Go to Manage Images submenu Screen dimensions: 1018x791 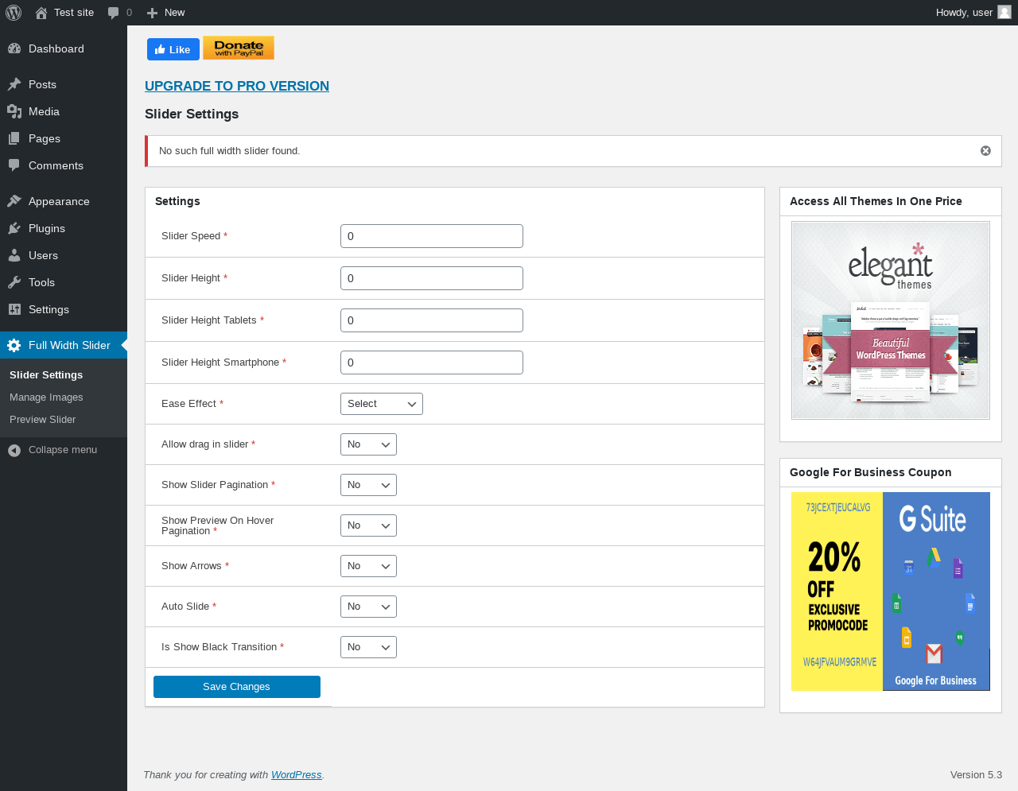(46, 397)
